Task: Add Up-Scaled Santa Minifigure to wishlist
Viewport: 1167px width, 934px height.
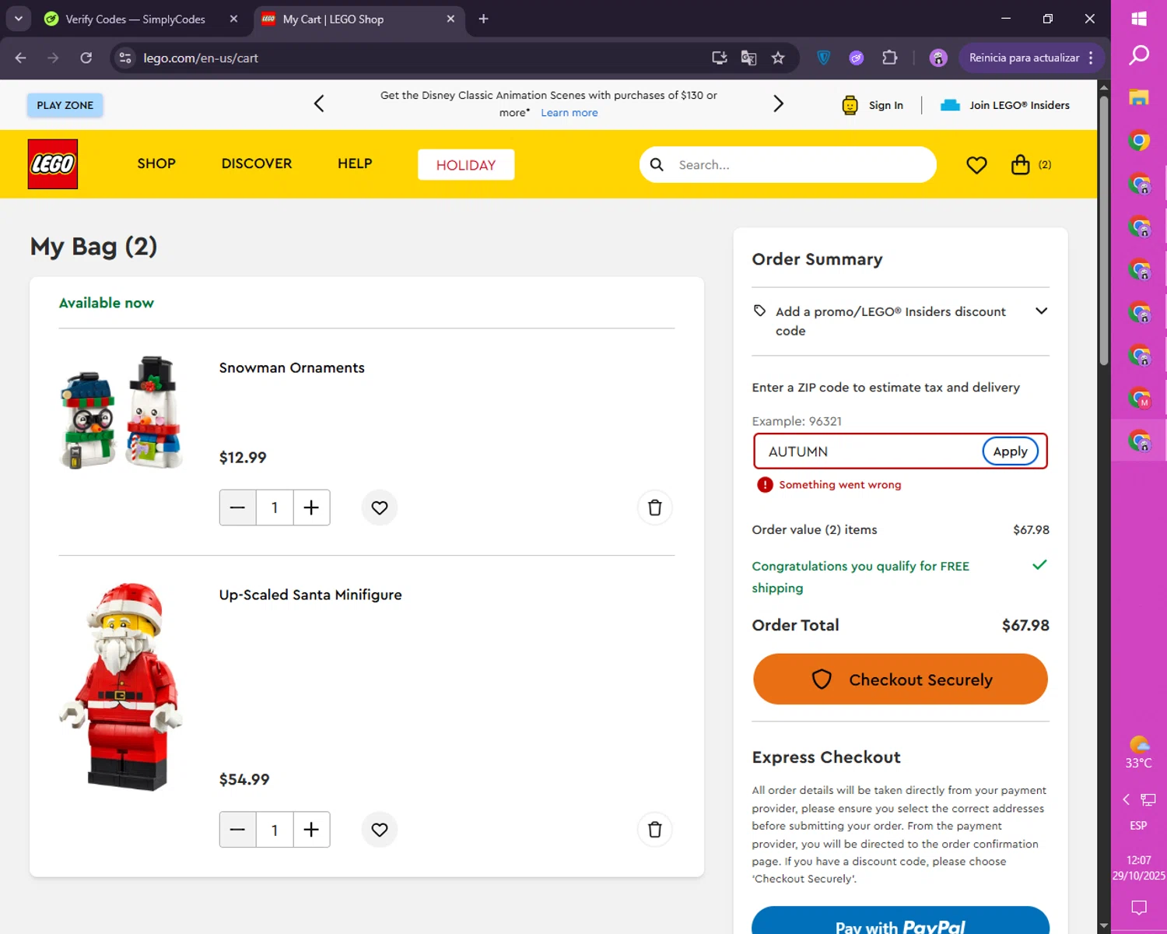Action: [x=380, y=830]
